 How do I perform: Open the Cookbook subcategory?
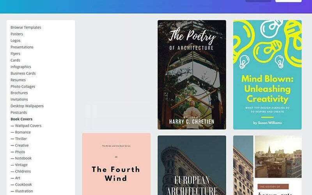(21, 184)
